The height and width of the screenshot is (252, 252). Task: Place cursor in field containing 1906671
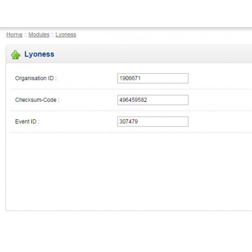(x=153, y=78)
